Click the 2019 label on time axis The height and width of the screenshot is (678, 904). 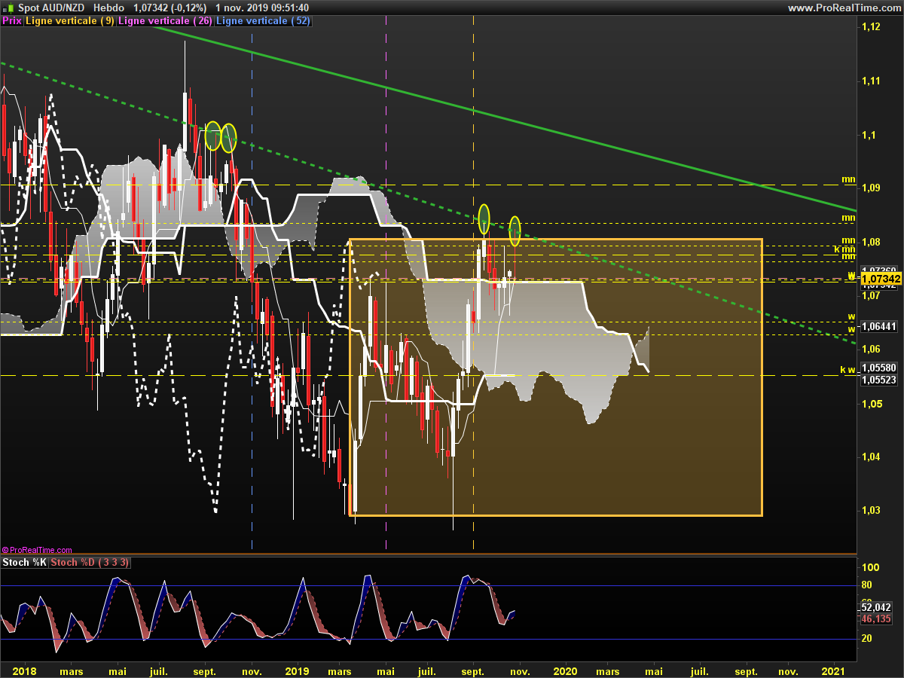point(298,670)
